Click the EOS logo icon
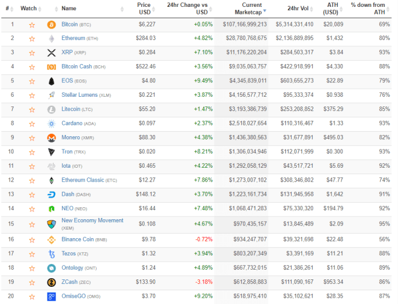Screen dimensions: 398x304 [x=51, y=81]
